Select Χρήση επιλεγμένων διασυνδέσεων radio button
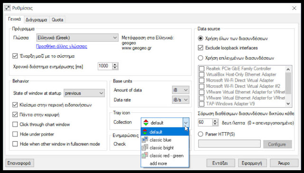Image resolution: width=304 pixels, height=173 pixels. tap(200, 58)
